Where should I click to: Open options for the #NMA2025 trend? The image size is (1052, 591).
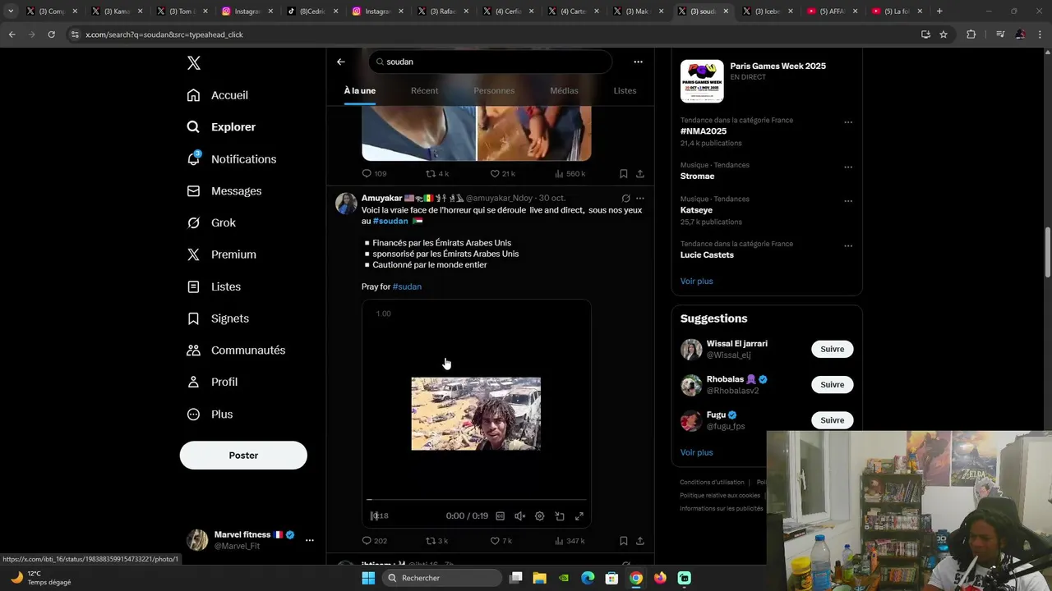click(x=848, y=122)
